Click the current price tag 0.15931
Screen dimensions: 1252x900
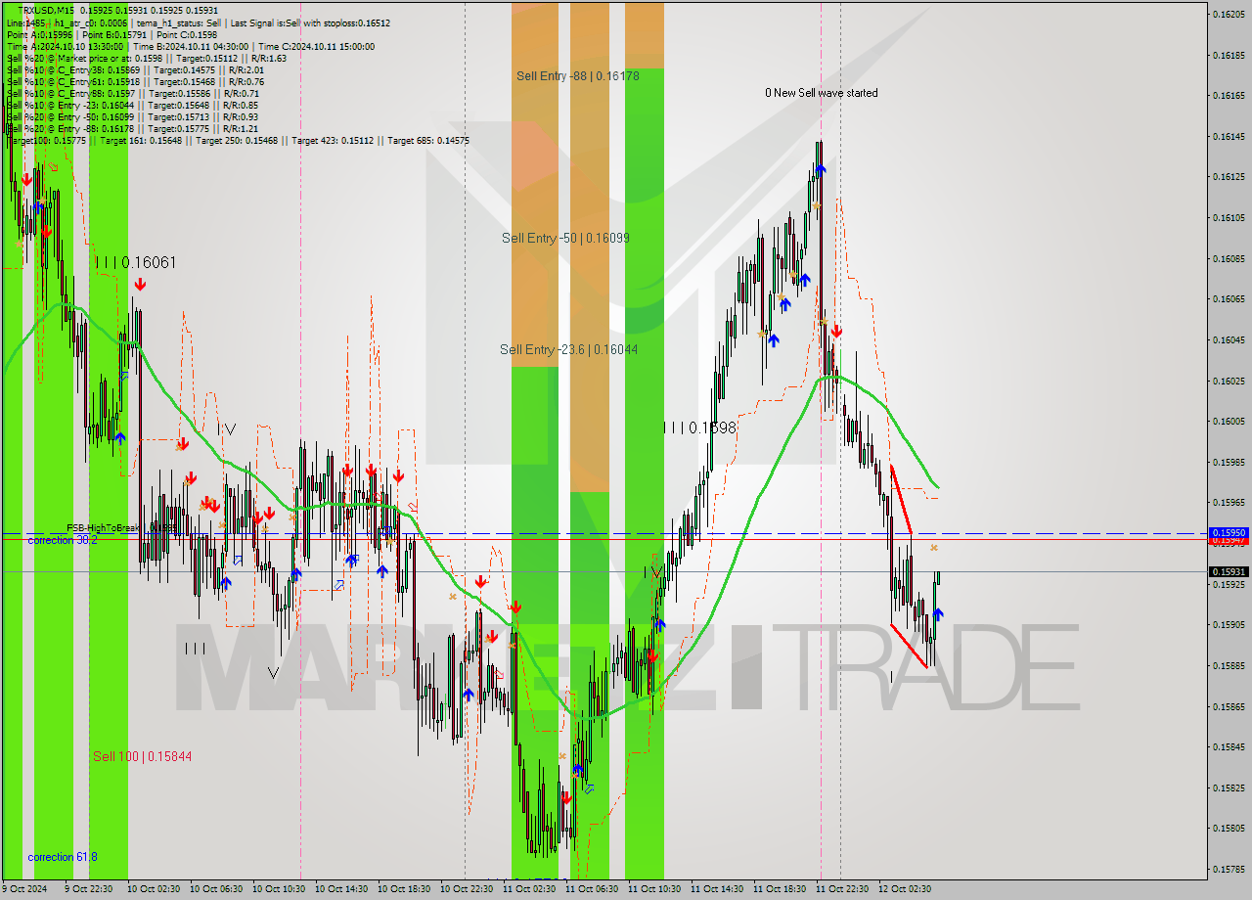click(1229, 571)
